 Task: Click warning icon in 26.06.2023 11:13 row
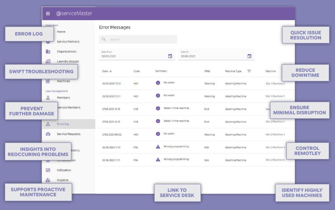point(158,147)
